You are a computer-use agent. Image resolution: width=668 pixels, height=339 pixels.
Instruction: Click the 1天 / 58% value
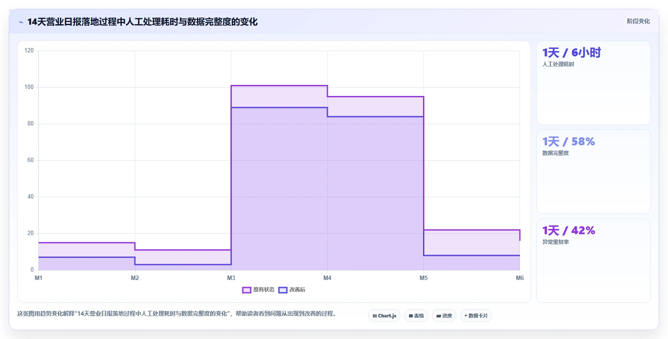568,142
